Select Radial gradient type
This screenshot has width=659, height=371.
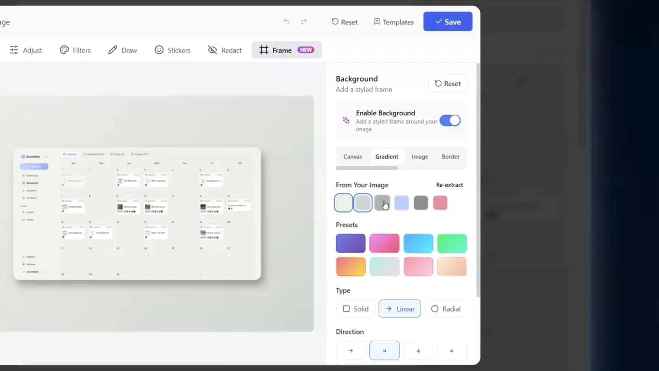coord(446,309)
